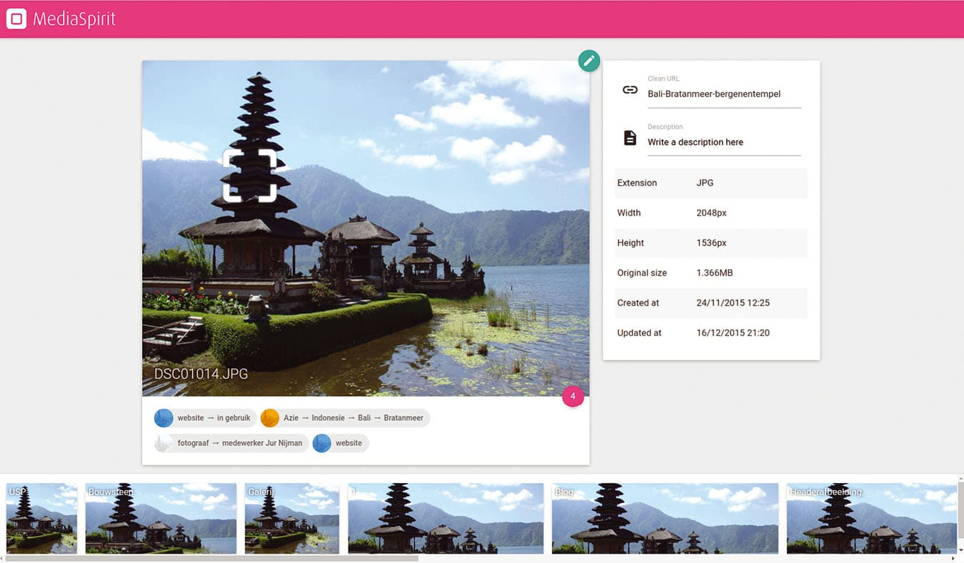
Task: Open the Blog crop thumbnail
Action: point(665,518)
